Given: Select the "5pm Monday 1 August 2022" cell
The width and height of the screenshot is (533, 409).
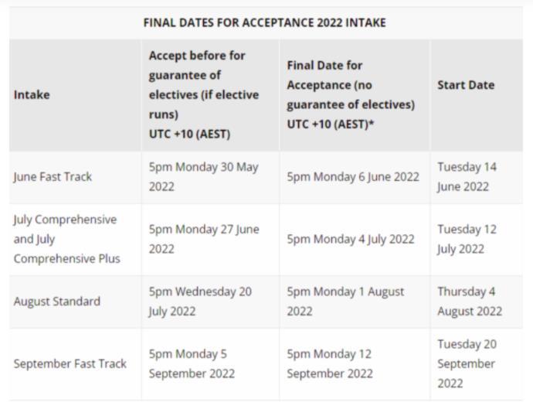Looking at the screenshot, I should pyautogui.click(x=345, y=302).
